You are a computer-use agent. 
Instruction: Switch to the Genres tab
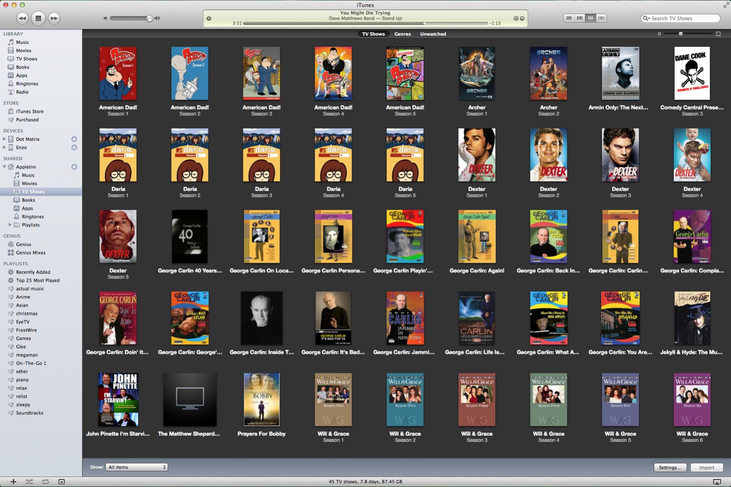click(x=402, y=34)
